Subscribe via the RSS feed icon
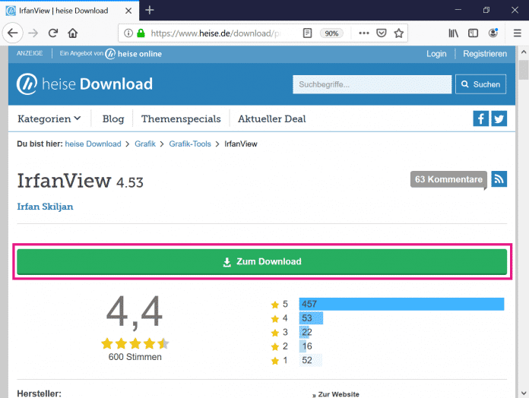Viewport: 529px width, 398px height. coord(499,179)
